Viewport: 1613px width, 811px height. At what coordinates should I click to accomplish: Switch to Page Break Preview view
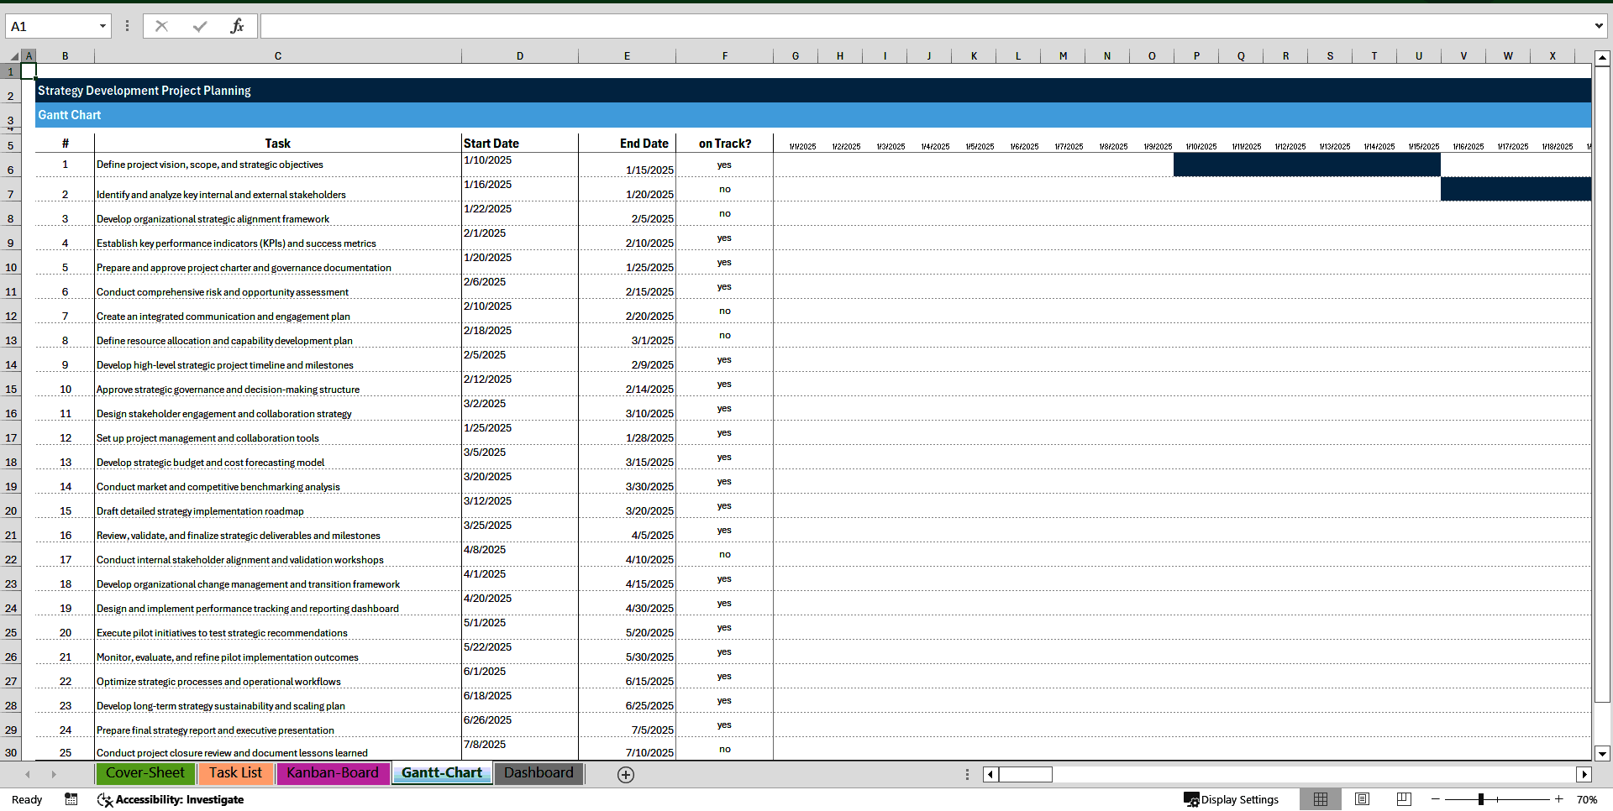pos(1403,799)
